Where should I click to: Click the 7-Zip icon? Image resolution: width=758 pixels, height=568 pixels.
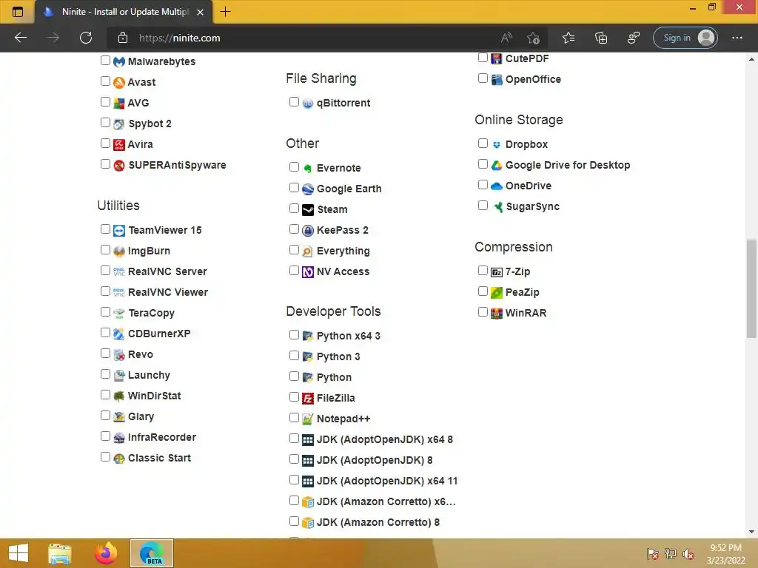point(497,272)
